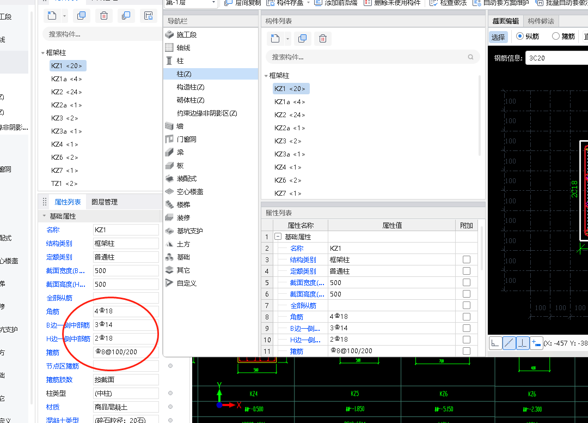
Task: Select 砌体柱(Z) in navigation bar
Action: 191,100
